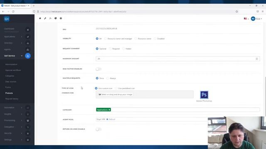Open Dashboard via its home sidebar icon
This screenshot has height=149, width=266.
28,30
